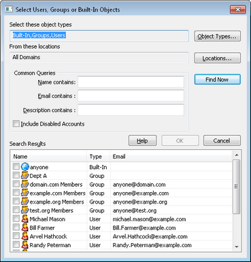This screenshot has height=262, width=251.
Task: Open the Locations dialog
Action: (x=217, y=58)
